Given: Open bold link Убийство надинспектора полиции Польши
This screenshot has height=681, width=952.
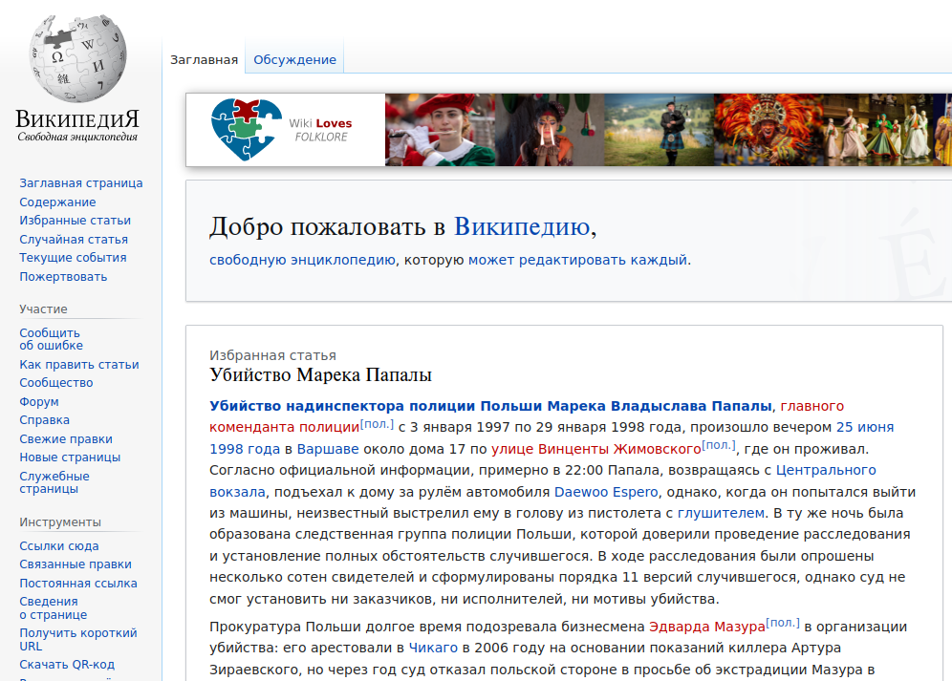Looking at the screenshot, I should 490,405.
